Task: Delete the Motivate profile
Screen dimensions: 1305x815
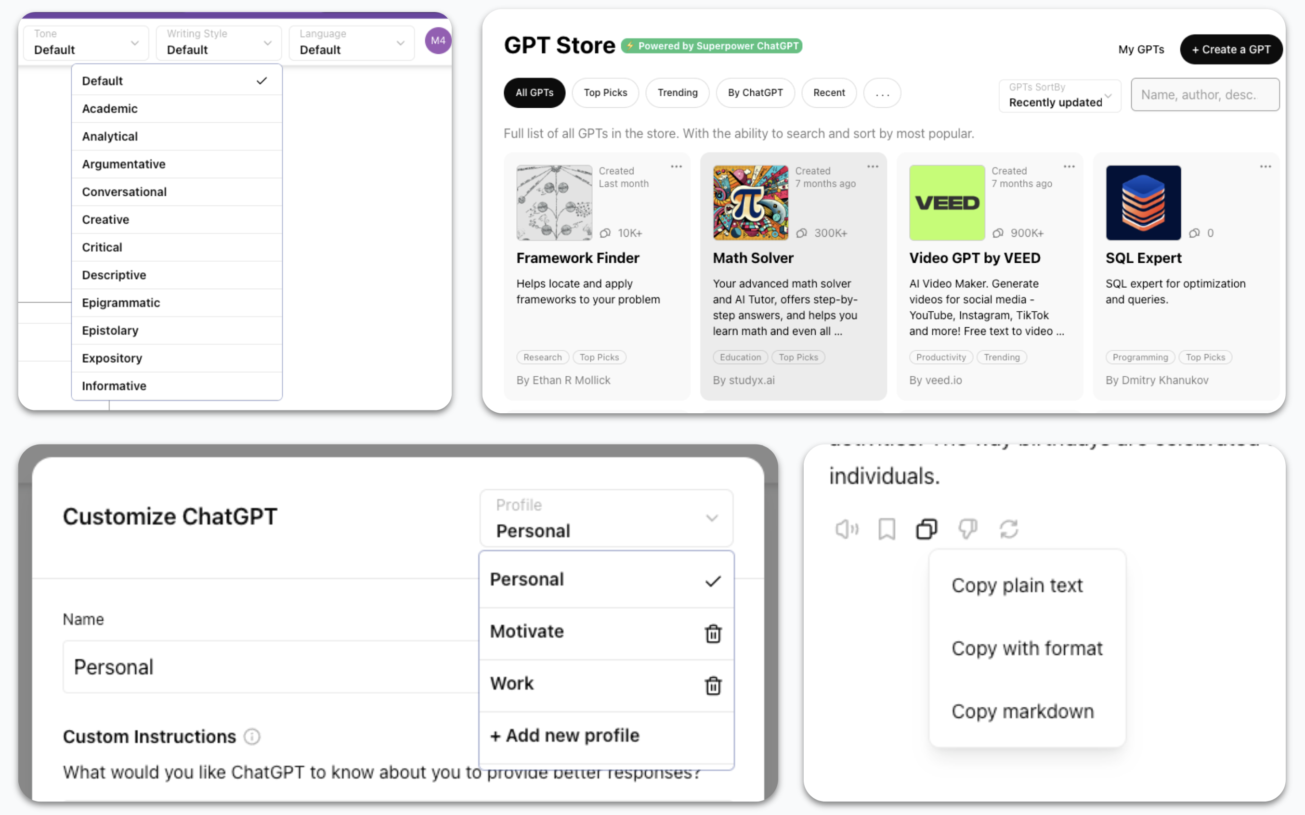Action: [x=713, y=633]
